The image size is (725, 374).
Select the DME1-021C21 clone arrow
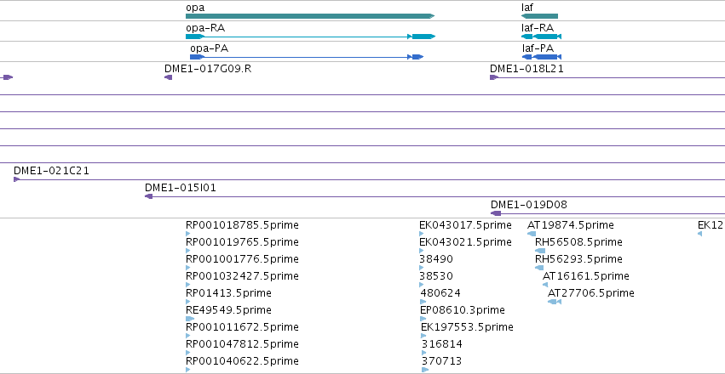(x=17, y=179)
